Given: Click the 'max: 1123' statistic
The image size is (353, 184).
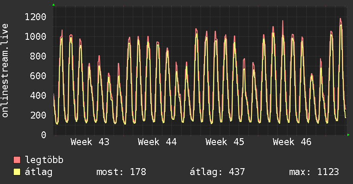Looking at the screenshot, I should coord(314,172).
